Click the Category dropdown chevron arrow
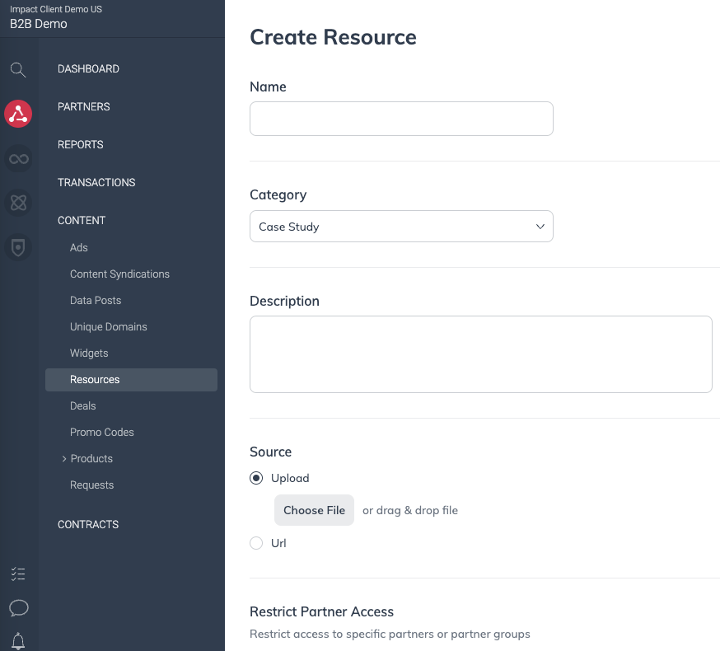720x651 pixels. [540, 226]
